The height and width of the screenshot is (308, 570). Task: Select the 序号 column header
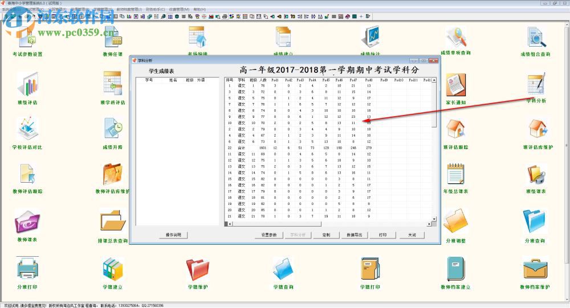tap(229, 80)
